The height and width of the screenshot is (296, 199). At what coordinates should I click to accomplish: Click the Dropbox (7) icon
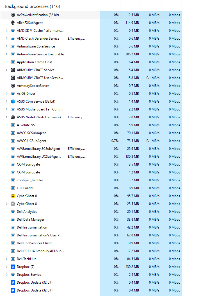tap(13, 267)
